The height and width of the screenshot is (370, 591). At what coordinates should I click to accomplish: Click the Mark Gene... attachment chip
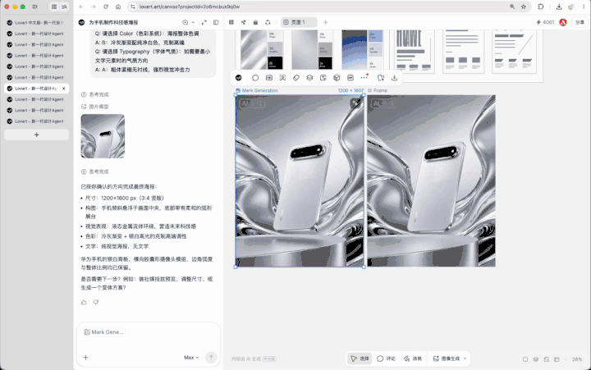104,332
